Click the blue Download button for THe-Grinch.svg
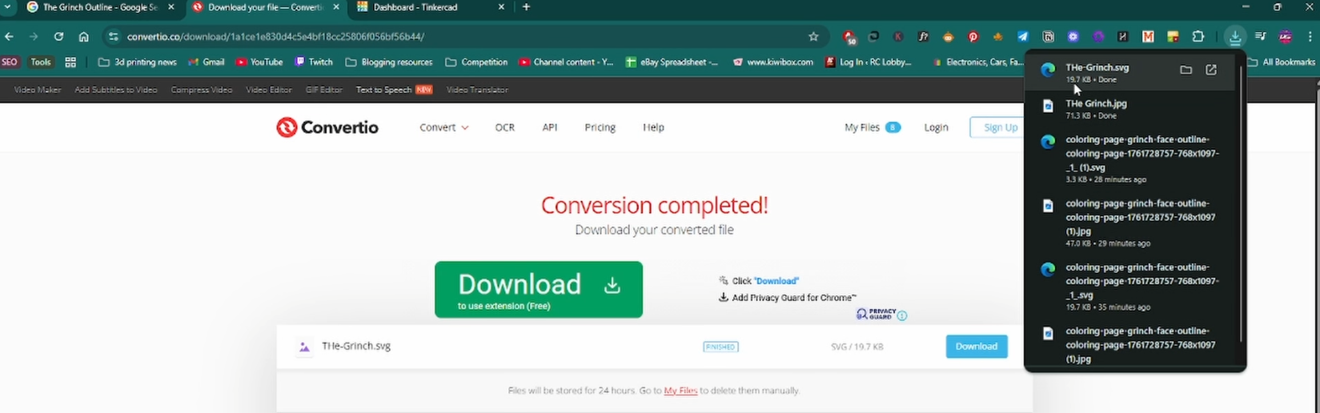Viewport: 1320px width, 413px height. click(x=976, y=347)
